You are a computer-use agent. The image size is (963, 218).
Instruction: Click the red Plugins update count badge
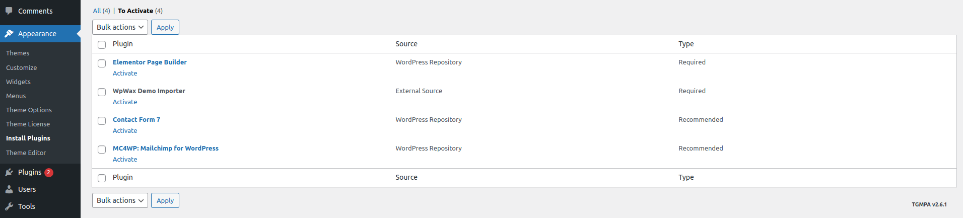pos(49,172)
